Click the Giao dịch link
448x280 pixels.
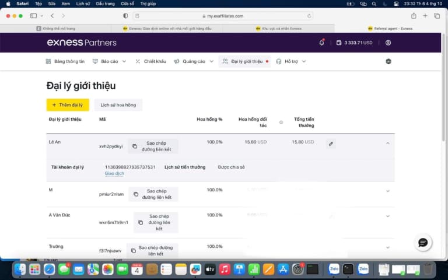pos(114,173)
